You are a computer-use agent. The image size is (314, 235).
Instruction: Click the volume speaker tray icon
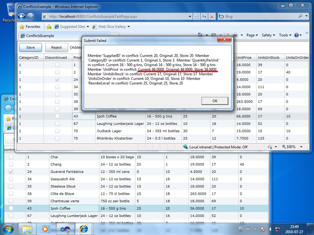tap(270, 229)
